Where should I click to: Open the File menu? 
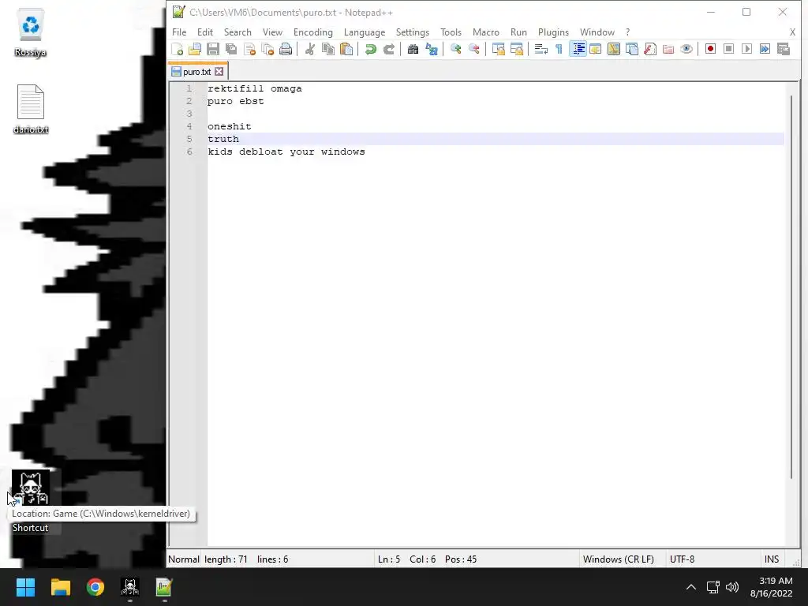click(179, 32)
